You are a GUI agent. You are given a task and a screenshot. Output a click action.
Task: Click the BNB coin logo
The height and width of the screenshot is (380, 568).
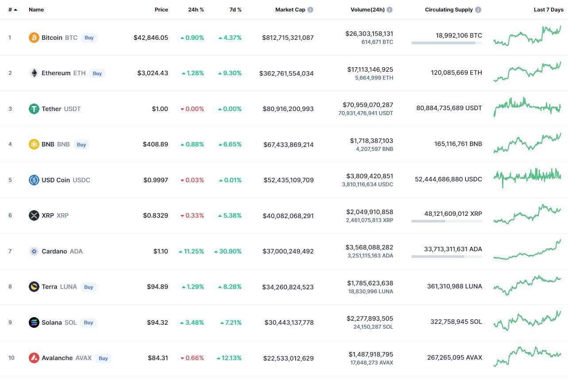pos(34,144)
